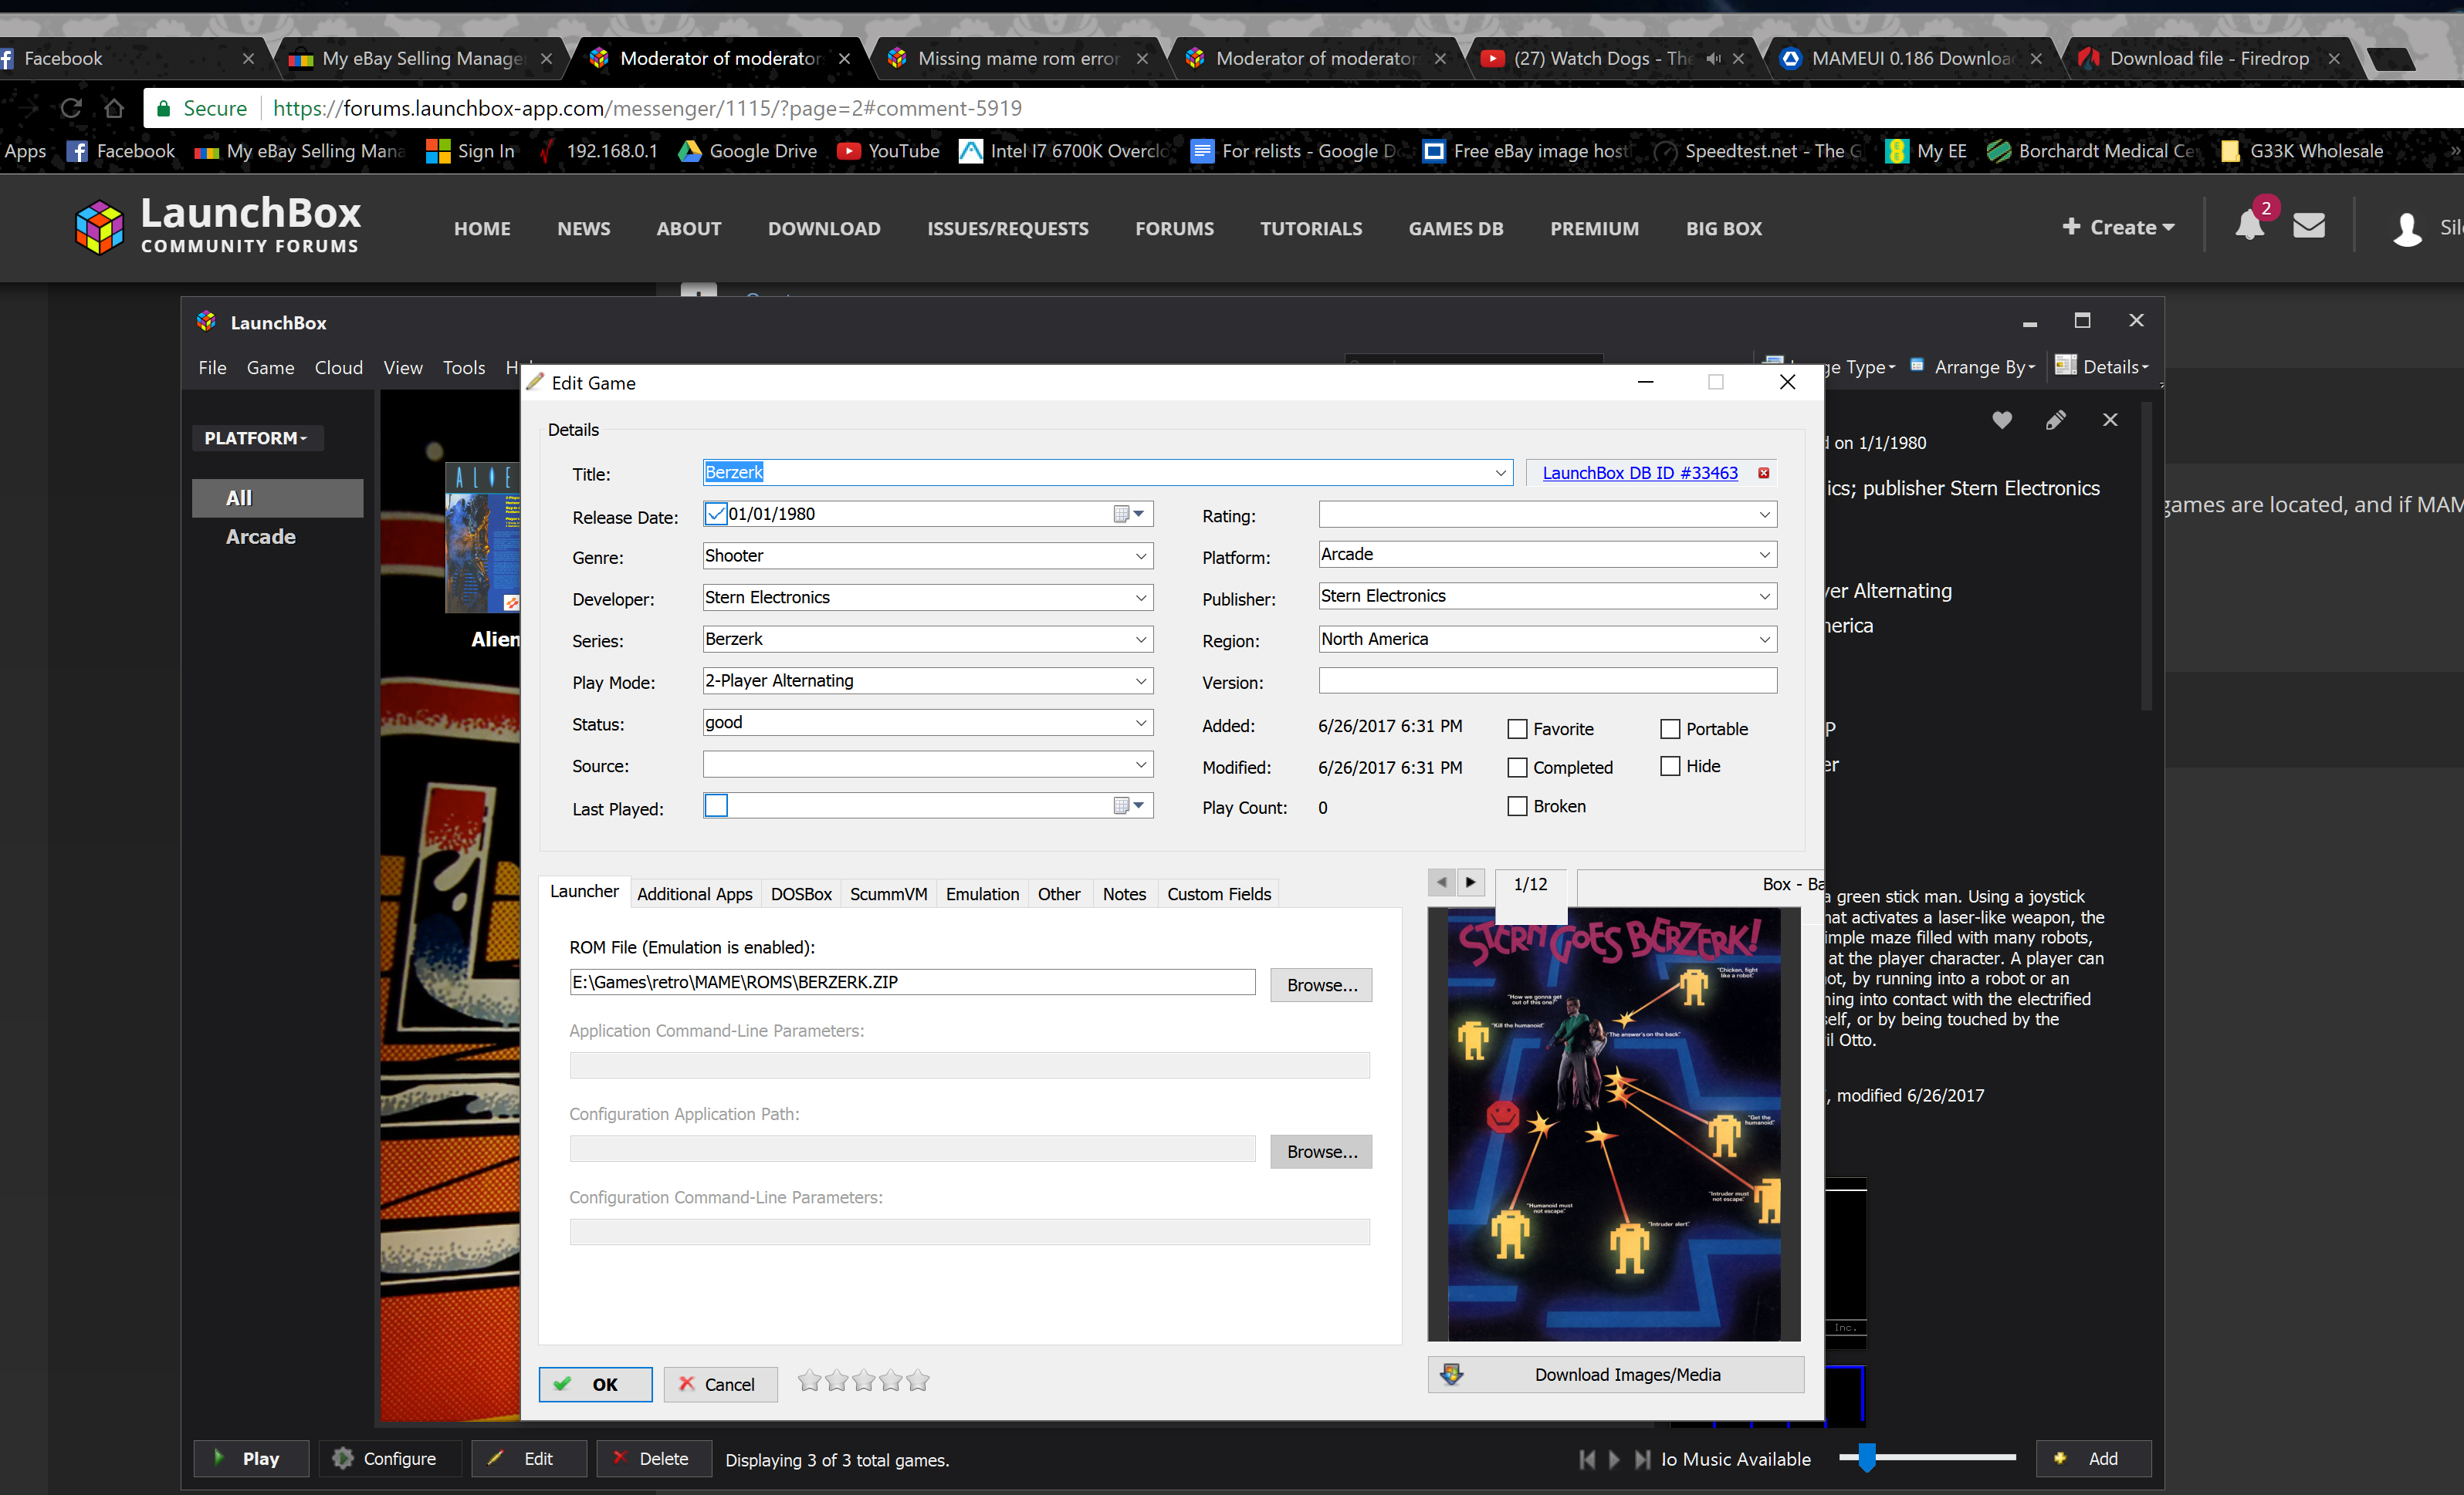Click Cancel in Edit Game dialog
Image resolution: width=2464 pixels, height=1495 pixels.
click(x=720, y=1384)
